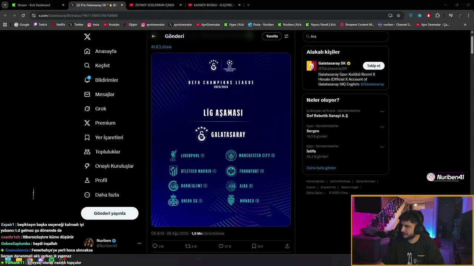Image resolution: width=474 pixels, height=266 pixels.
Task: Open Anasayfa home page
Action: coord(100,51)
